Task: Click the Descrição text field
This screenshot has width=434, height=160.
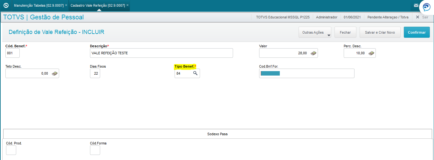Action: 162,53
